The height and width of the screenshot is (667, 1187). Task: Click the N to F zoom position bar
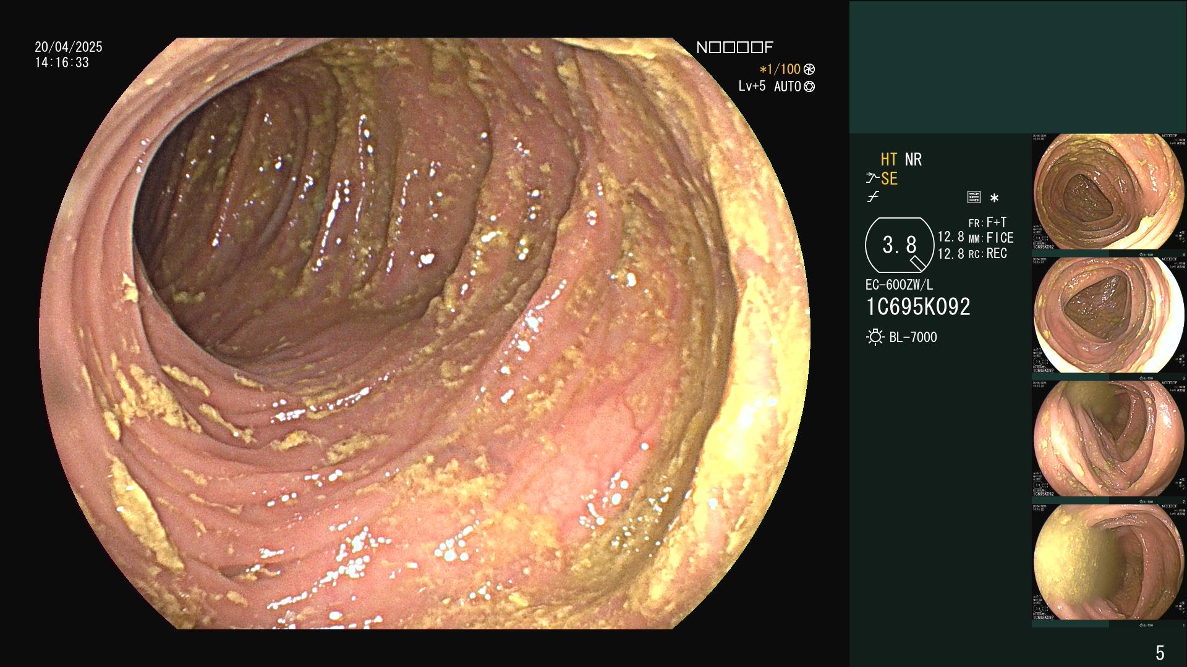[734, 48]
